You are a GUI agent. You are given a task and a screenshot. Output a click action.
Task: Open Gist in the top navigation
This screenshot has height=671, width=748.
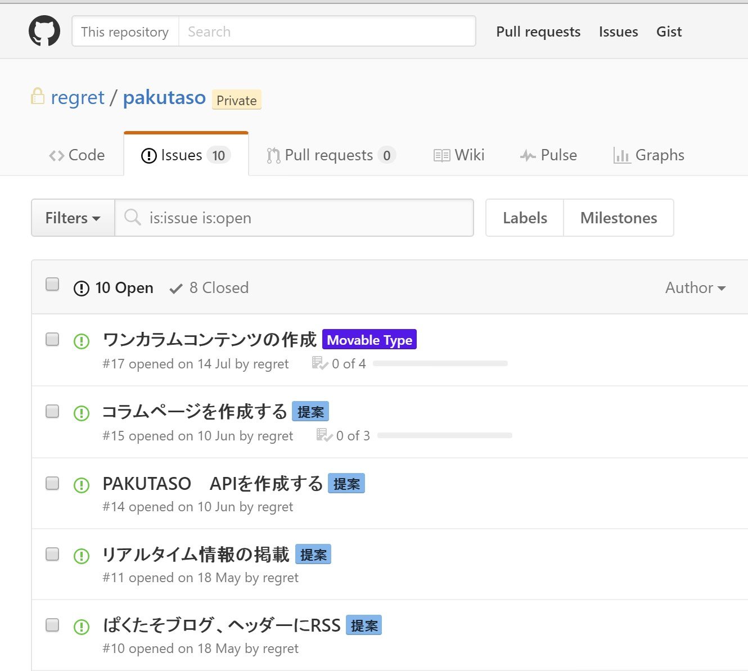(669, 31)
